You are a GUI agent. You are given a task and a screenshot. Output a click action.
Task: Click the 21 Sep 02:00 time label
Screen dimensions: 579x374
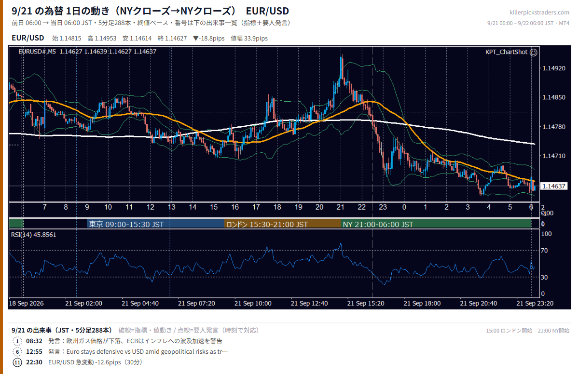(x=84, y=303)
